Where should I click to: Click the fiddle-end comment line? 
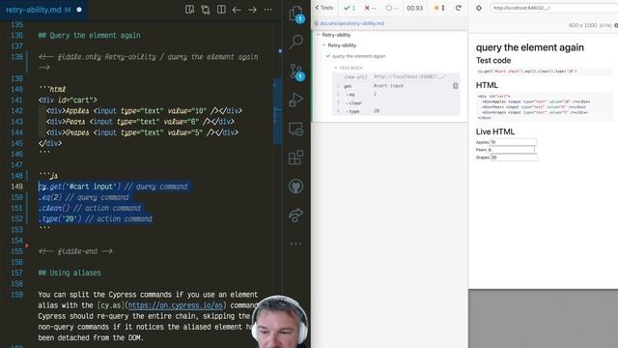pos(75,251)
